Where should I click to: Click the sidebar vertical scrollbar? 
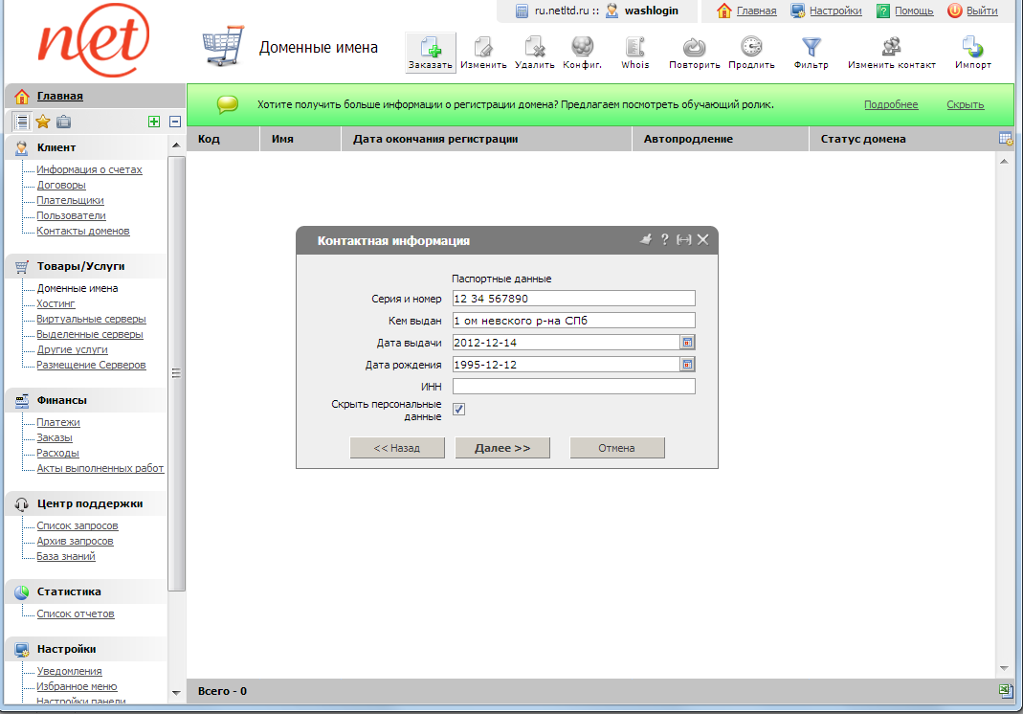point(176,373)
